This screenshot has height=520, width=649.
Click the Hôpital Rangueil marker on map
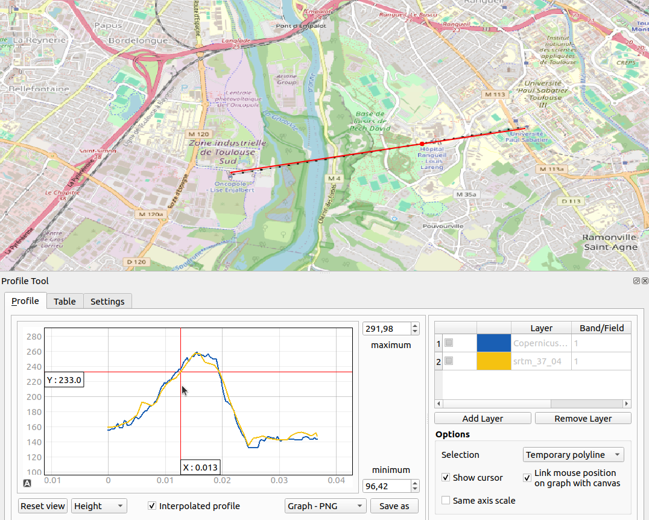coord(432,140)
